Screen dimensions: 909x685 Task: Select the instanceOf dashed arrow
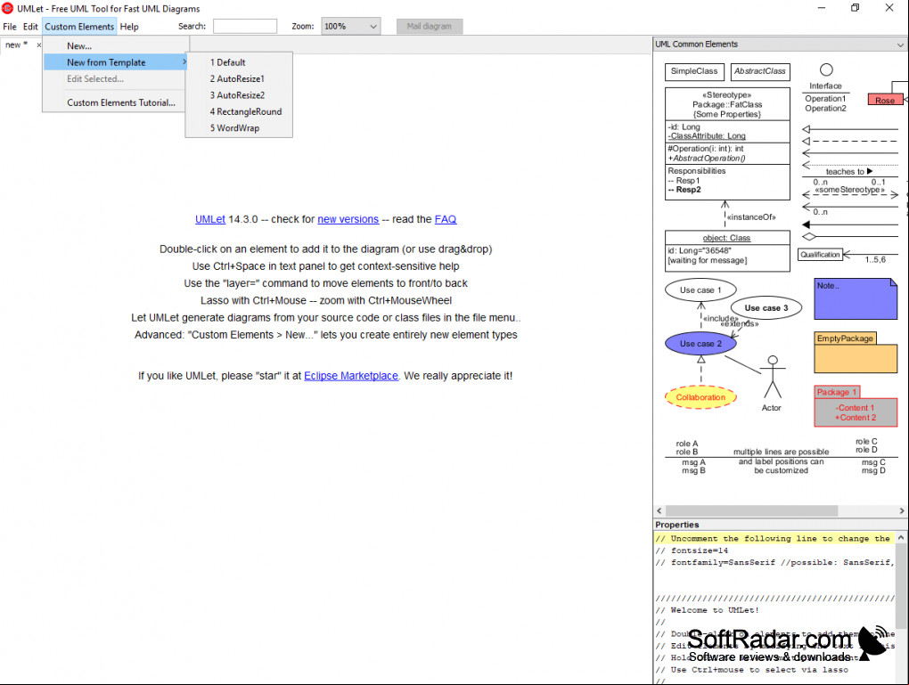point(725,216)
